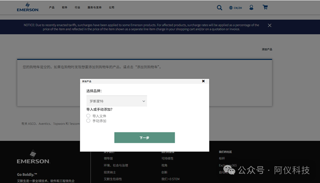Viewport: 320px width, 183px height.
Task: Open the 产品 menu
Action: point(52,8)
